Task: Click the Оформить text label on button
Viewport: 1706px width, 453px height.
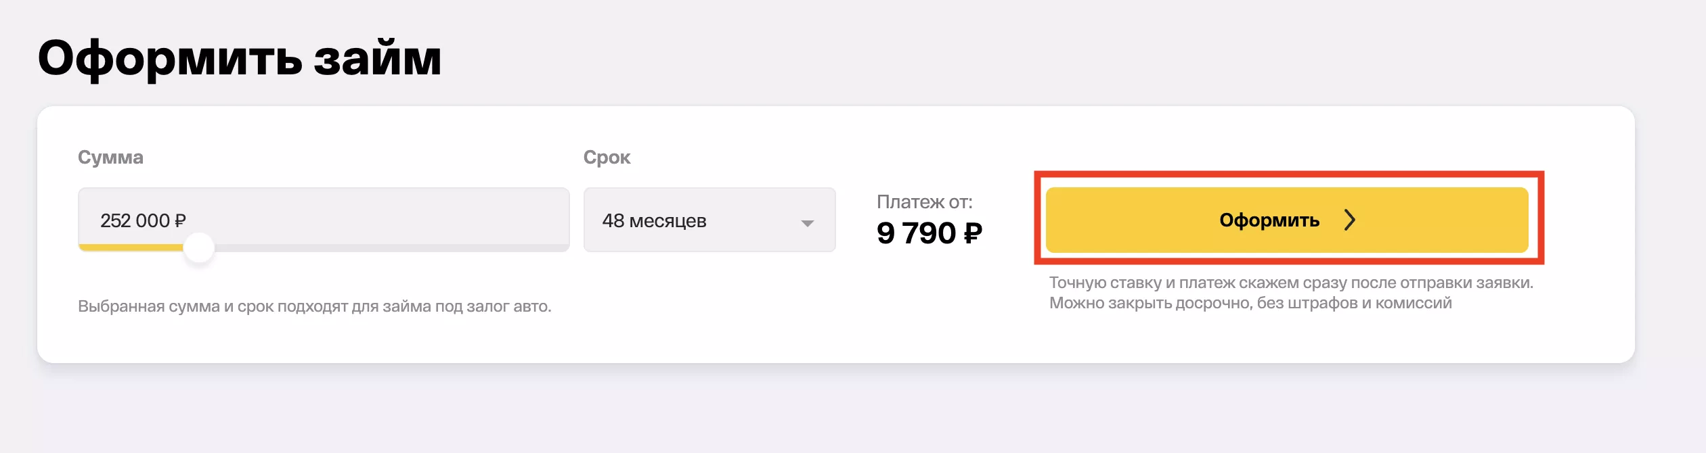Action: coord(1269,220)
